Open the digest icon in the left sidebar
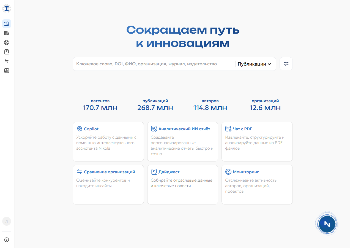Viewport: 350px width, 248px height. [7, 52]
